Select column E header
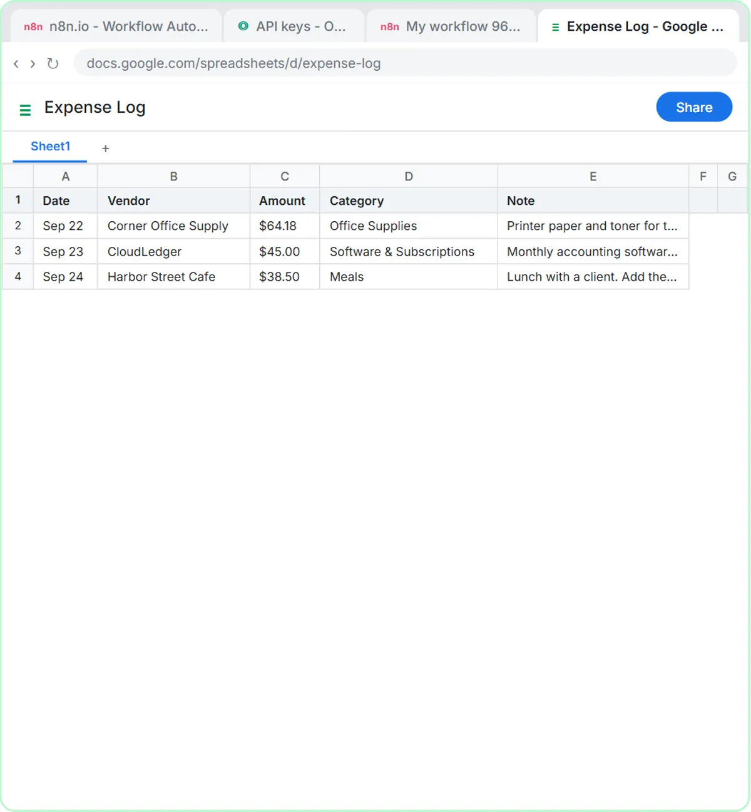This screenshot has height=812, width=751. (x=593, y=177)
